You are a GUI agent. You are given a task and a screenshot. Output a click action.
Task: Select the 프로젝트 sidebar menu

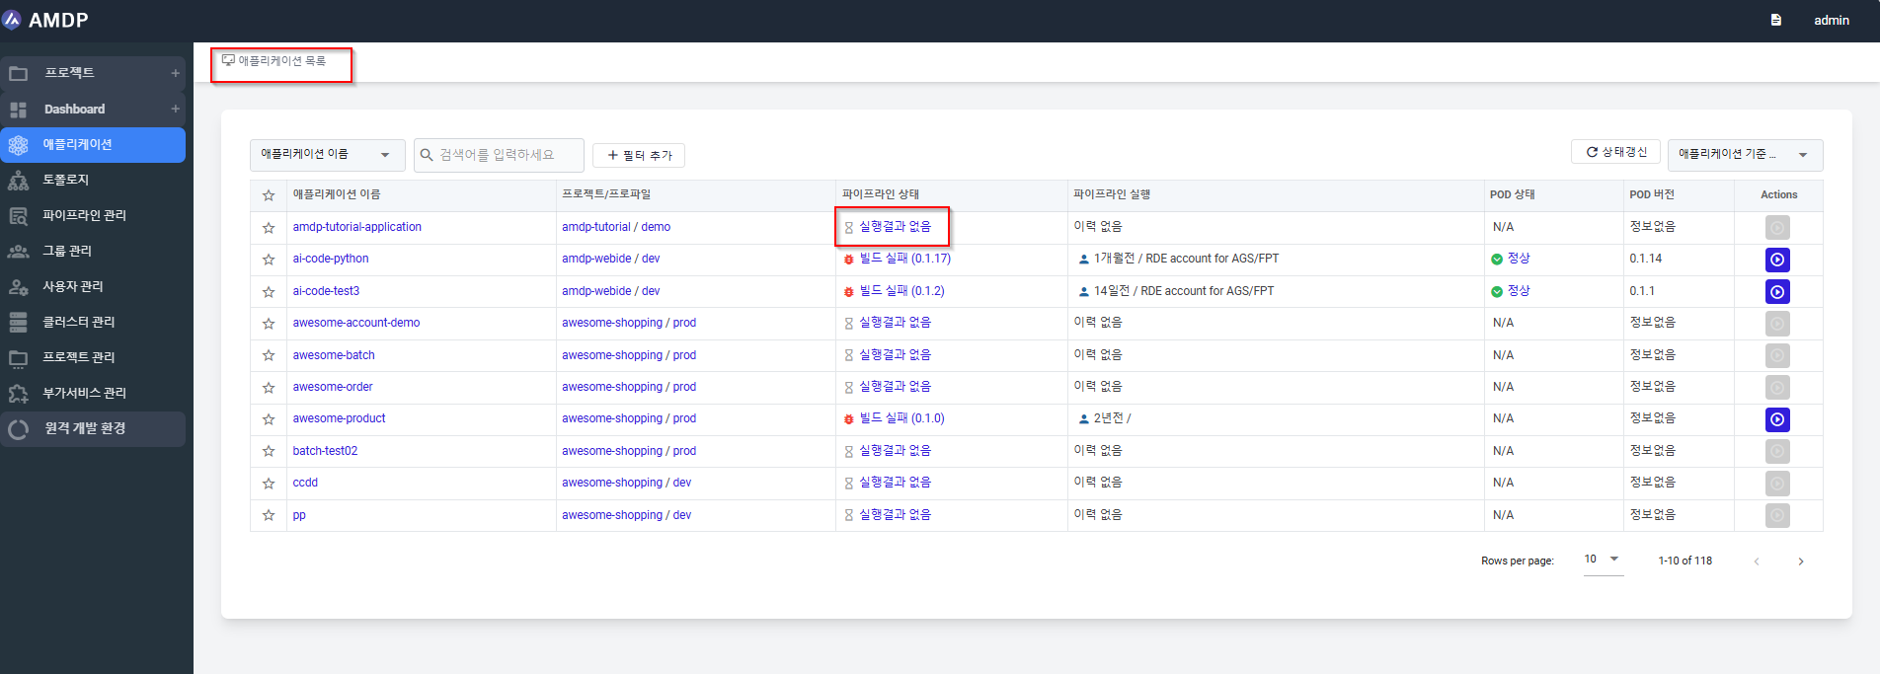[93, 73]
